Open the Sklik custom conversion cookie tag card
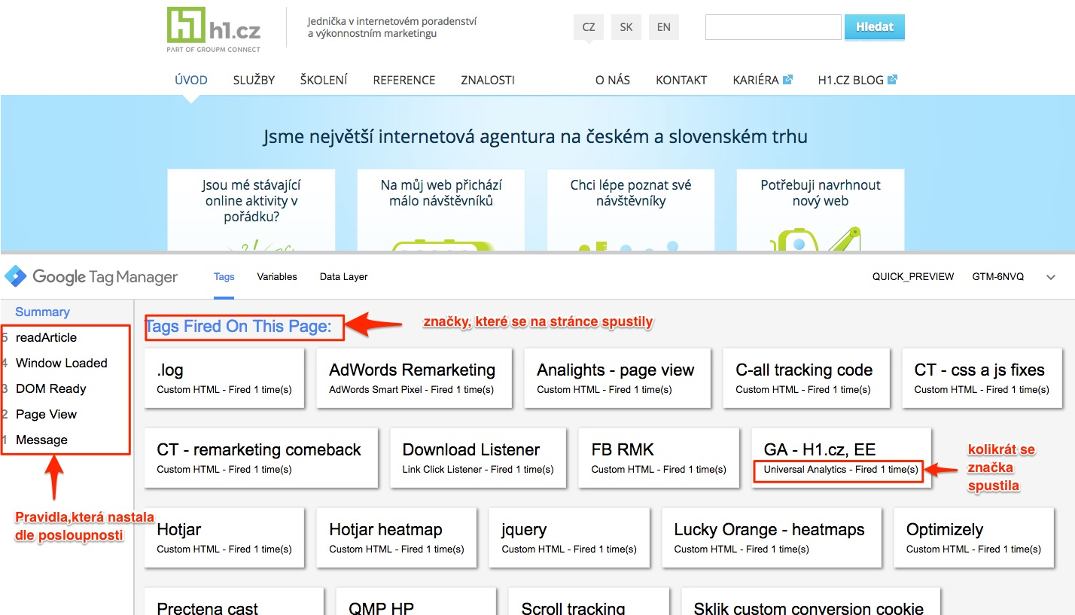This screenshot has height=615, width=1075. [811, 601]
